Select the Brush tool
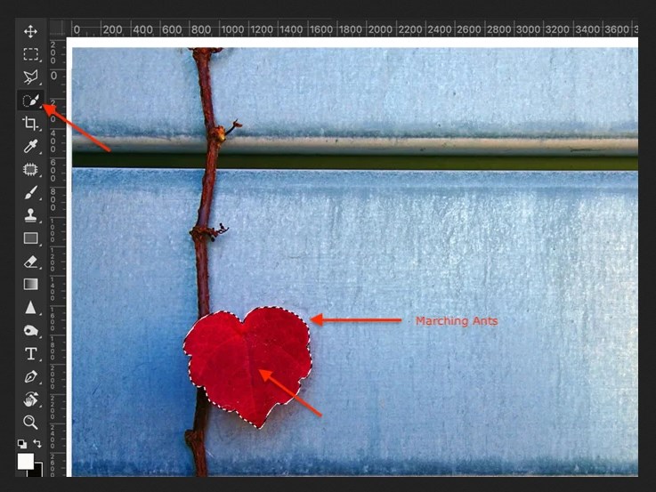656x492 pixels. tap(30, 192)
